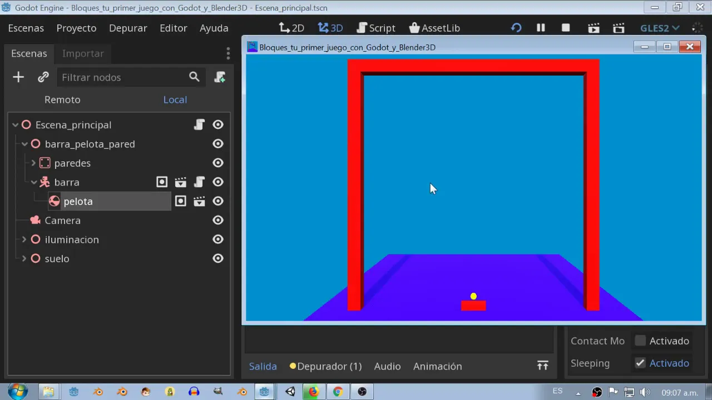Switch to the 3D workspace
Screen dimensions: 712x400
330,28
